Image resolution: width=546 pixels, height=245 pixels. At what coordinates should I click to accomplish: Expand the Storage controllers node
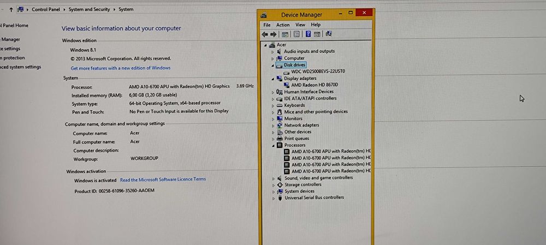tap(274, 185)
